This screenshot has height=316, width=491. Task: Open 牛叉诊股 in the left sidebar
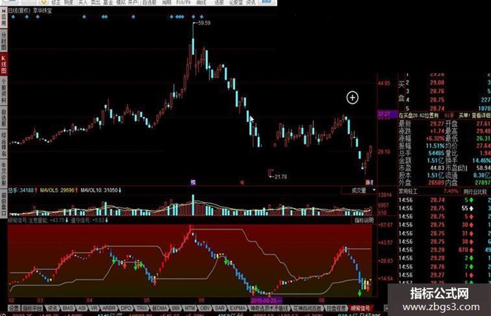click(4, 174)
